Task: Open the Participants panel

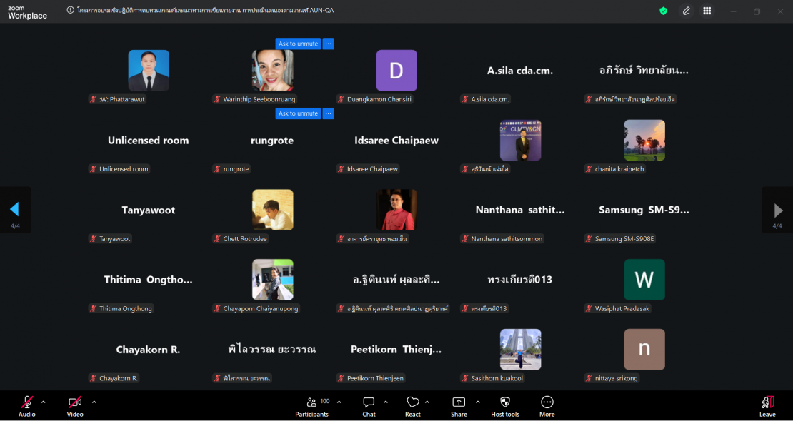Action: tap(312, 406)
